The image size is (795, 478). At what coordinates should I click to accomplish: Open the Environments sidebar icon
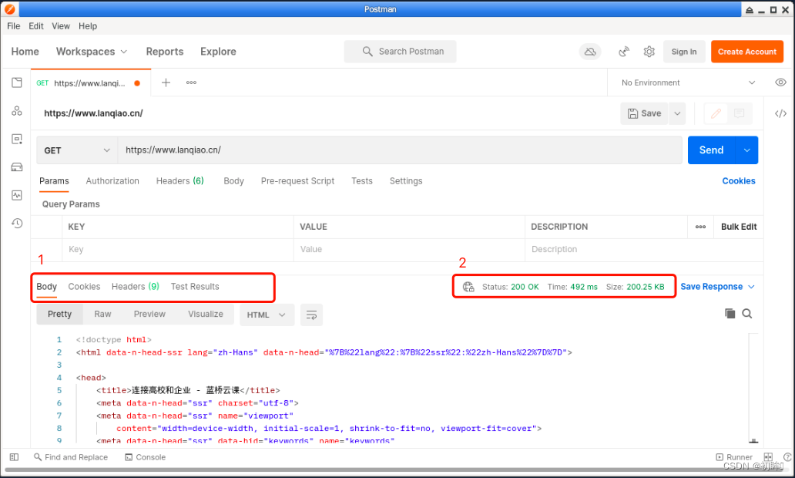17,139
